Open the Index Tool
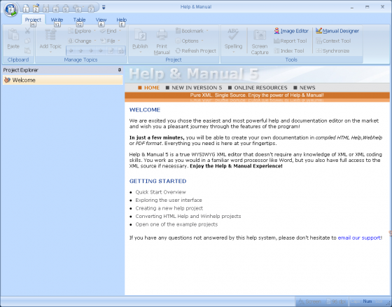The width and height of the screenshot is (392, 307). tap(289, 51)
